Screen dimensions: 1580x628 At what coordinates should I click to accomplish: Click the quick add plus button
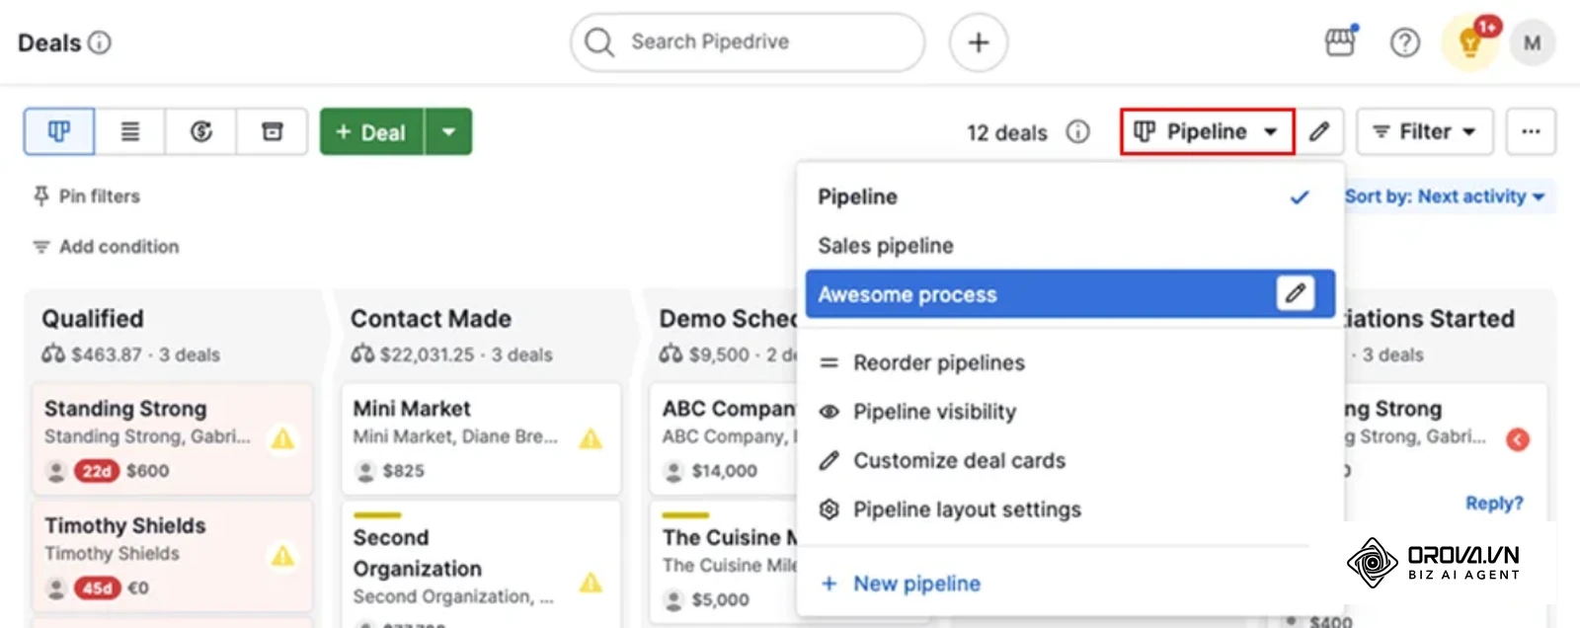pyautogui.click(x=979, y=42)
